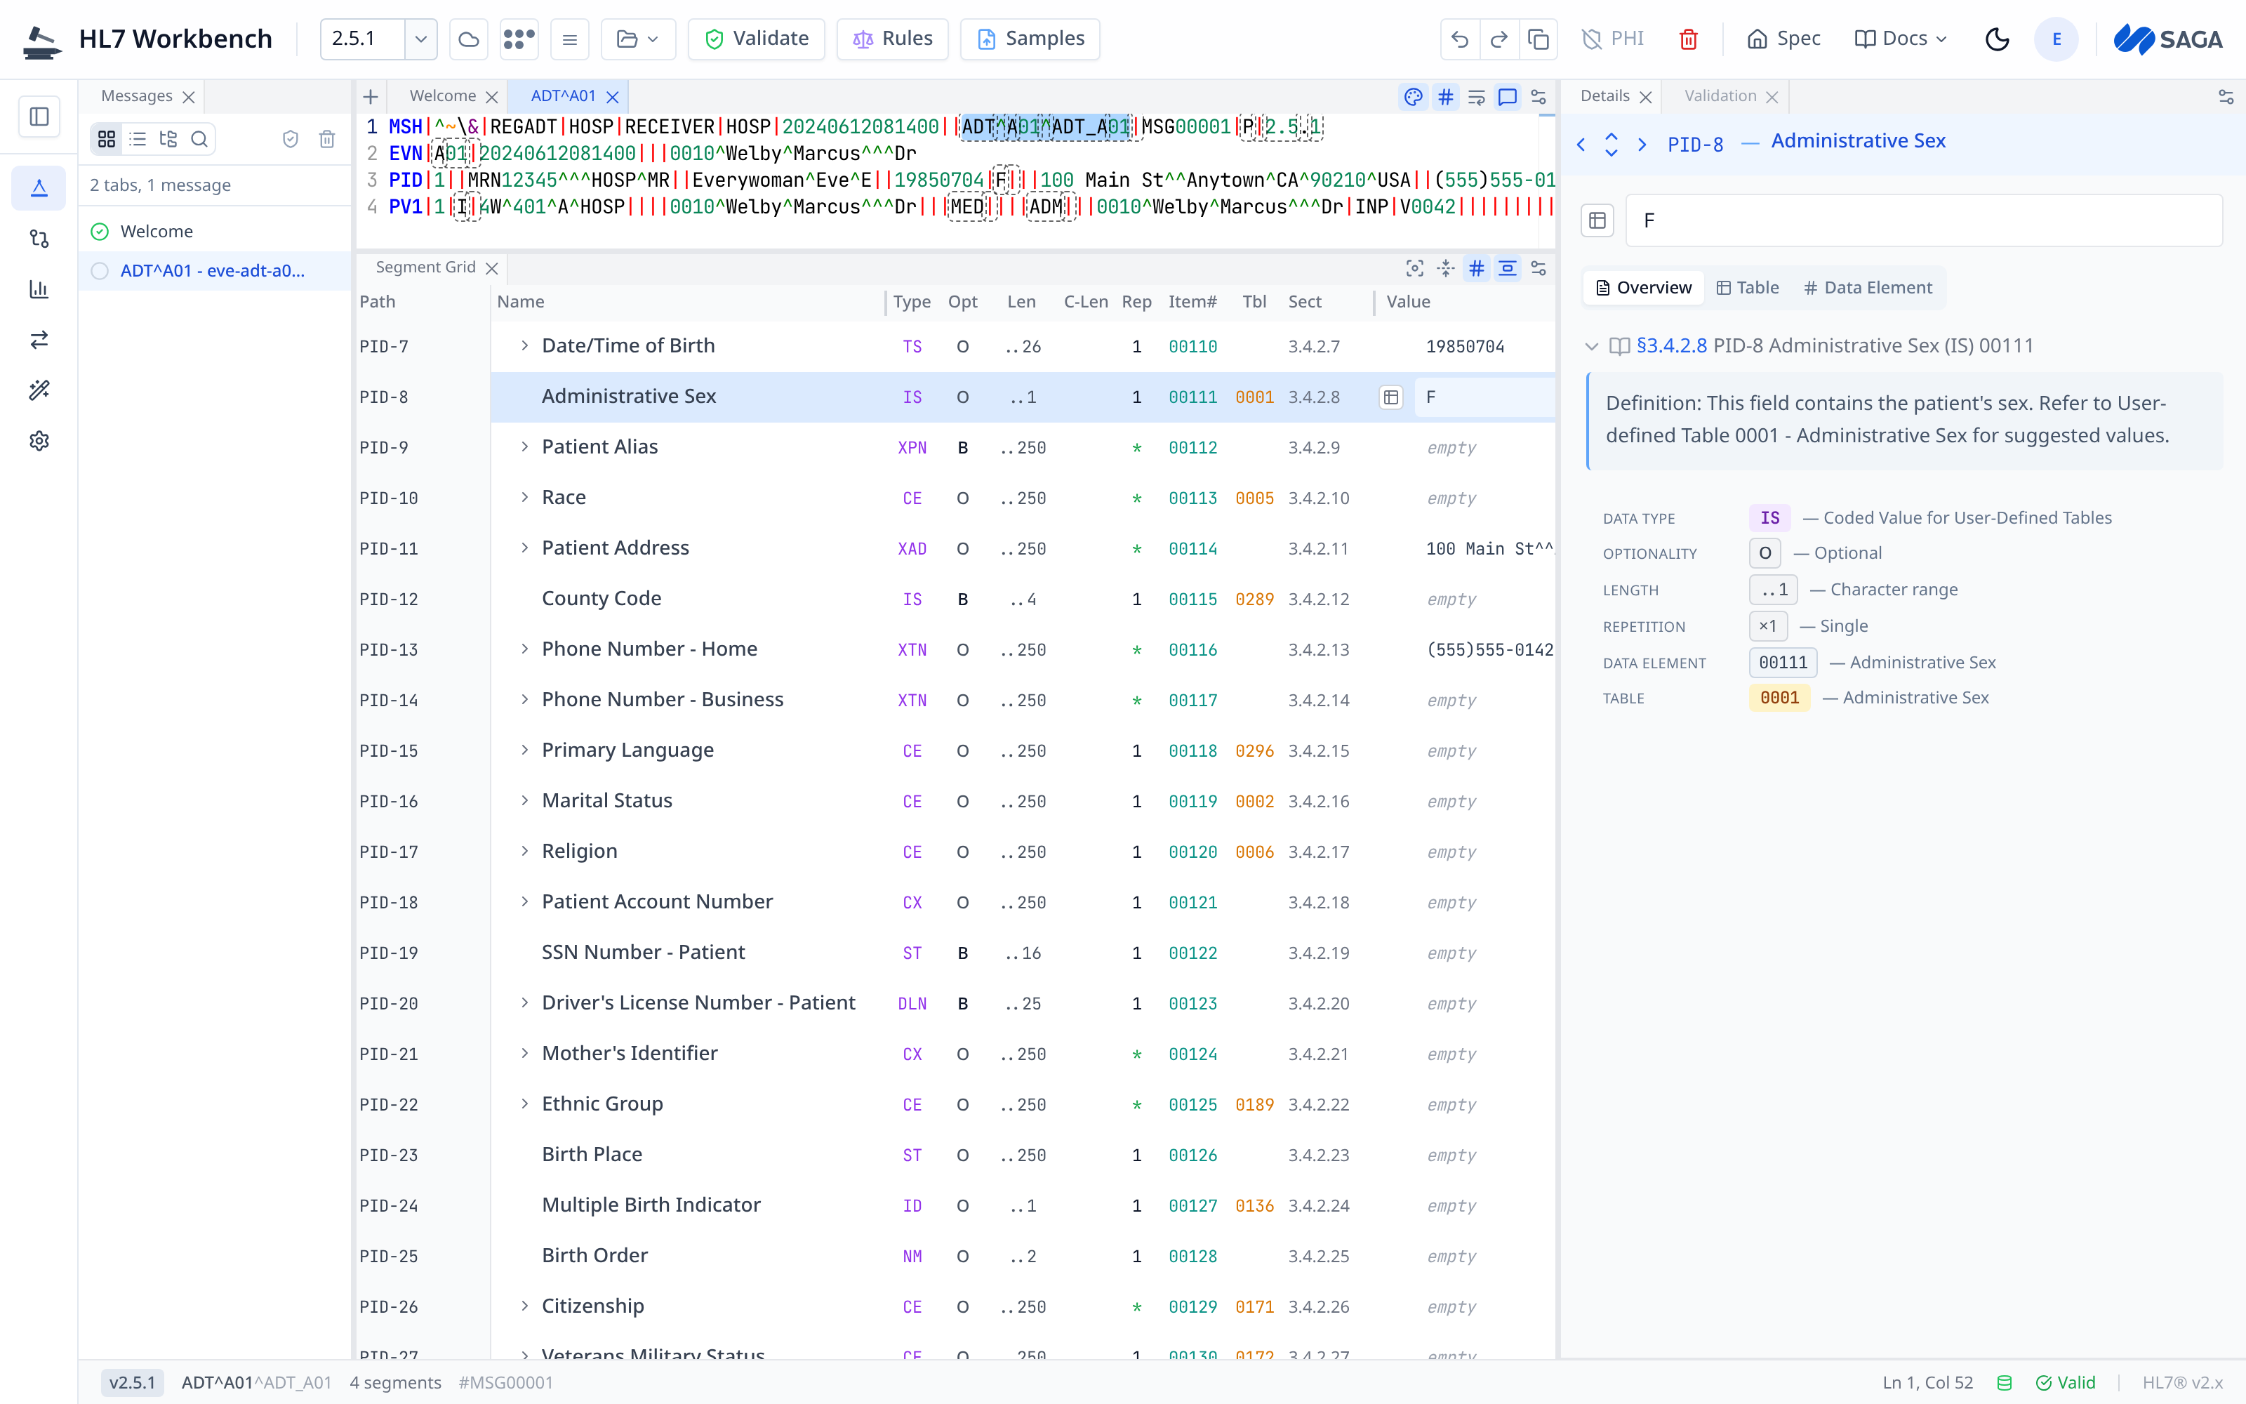Toggle word wrap in editor toolbar
This screenshot has width=2246, height=1404.
1475,97
